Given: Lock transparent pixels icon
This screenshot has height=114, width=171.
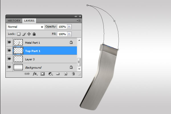Looking at the screenshot, I should [19, 34].
